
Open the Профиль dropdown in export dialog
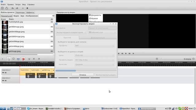(x=94, y=46)
